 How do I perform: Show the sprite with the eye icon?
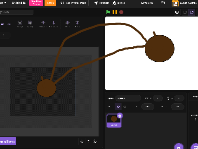tap(118, 106)
